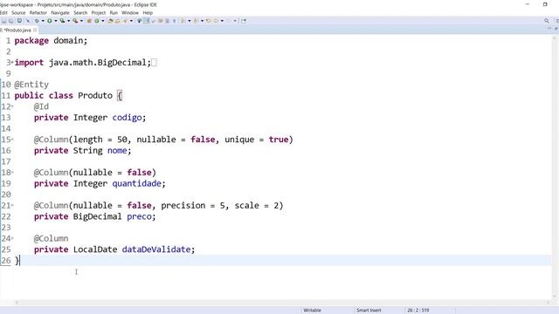
Task: Click the Back navigation arrow icon
Action: coord(216,21)
